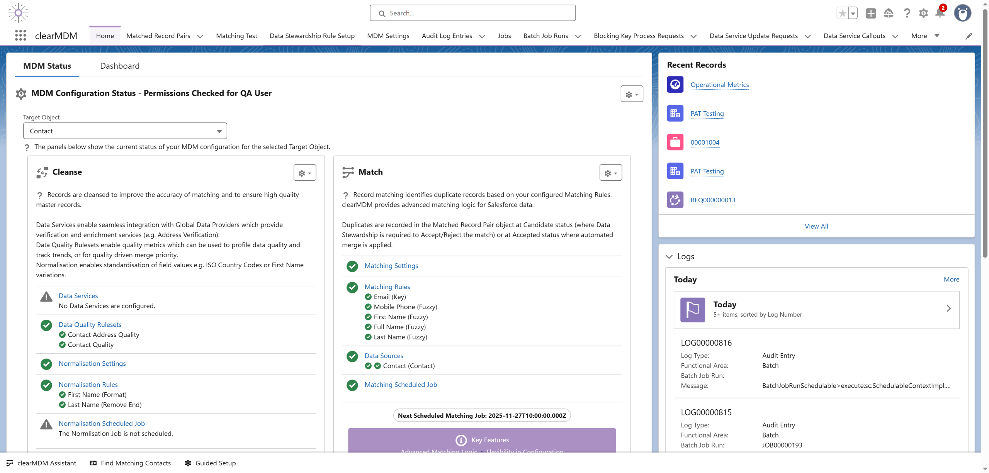Click View All recent records
Image resolution: width=989 pixels, height=473 pixels.
coord(816,226)
